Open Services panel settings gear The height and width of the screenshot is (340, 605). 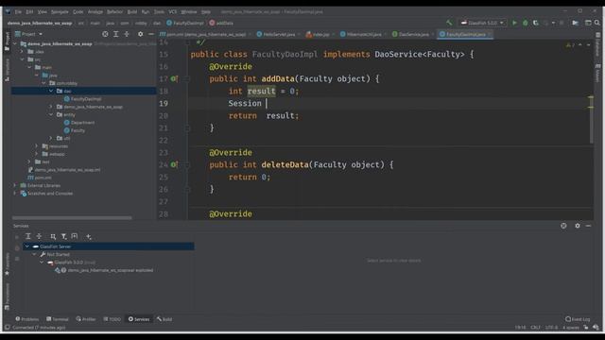578,226
